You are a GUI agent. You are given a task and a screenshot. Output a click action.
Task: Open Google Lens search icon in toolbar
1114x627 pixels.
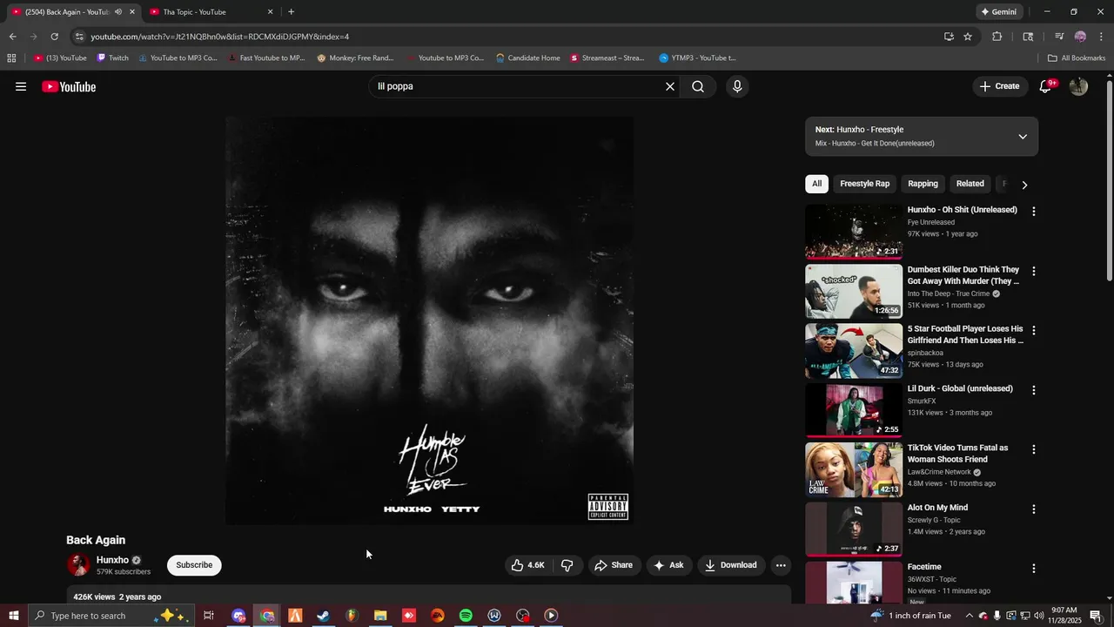1028,37
